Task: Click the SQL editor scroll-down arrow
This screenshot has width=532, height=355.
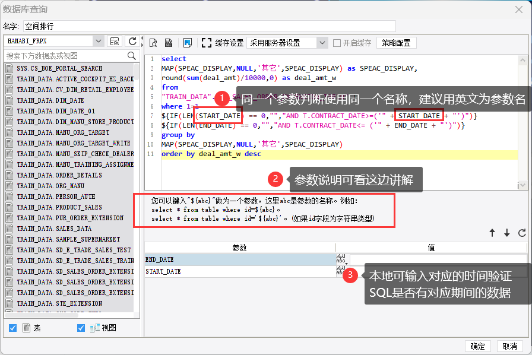Action: (522, 185)
